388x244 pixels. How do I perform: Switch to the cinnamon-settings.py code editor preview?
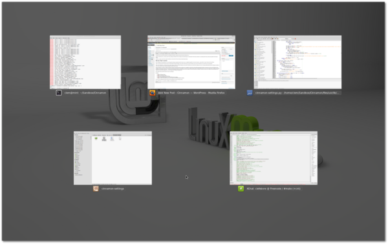pos(297,62)
